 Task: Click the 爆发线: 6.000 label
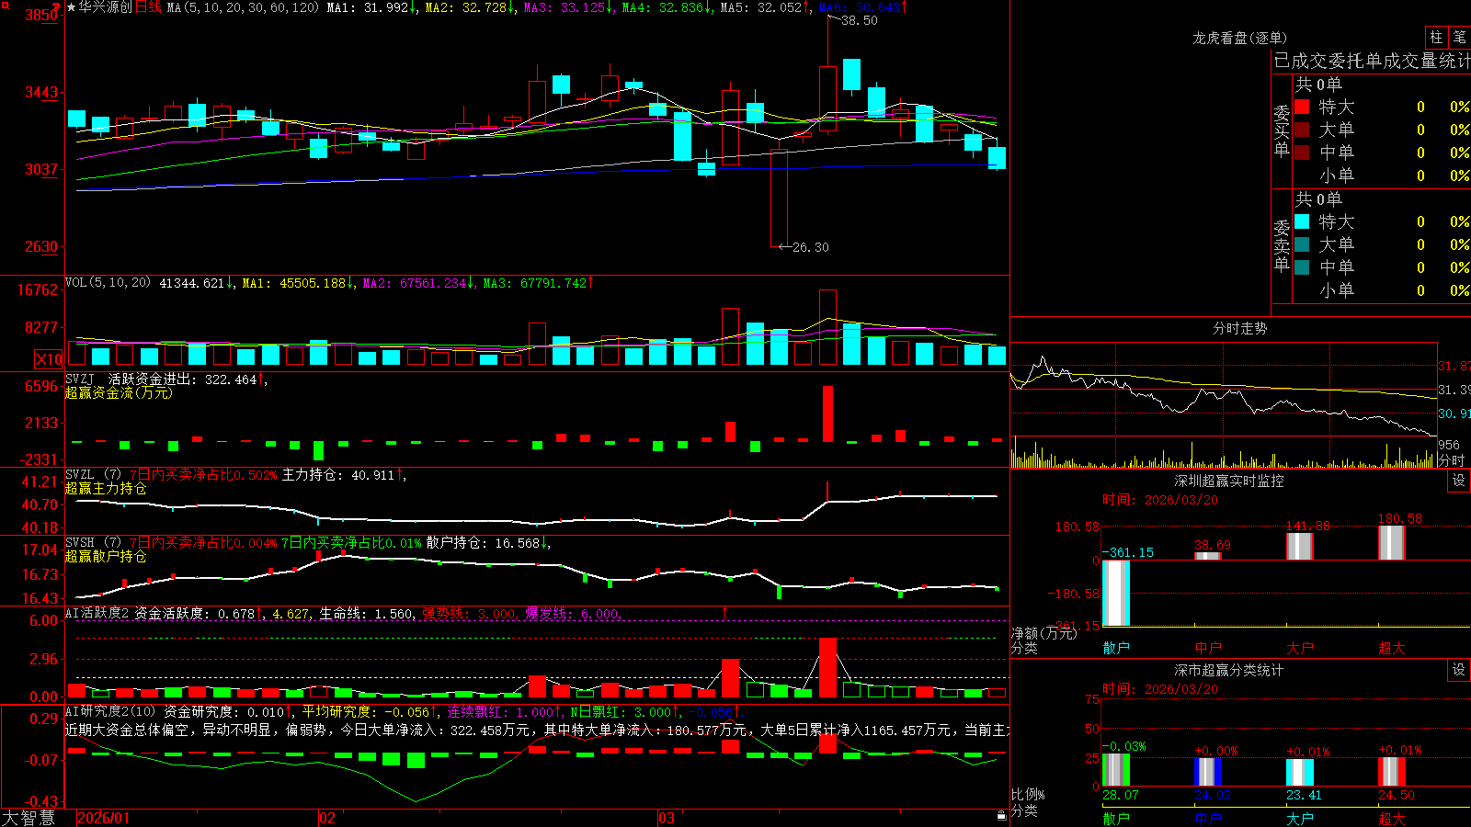point(572,614)
